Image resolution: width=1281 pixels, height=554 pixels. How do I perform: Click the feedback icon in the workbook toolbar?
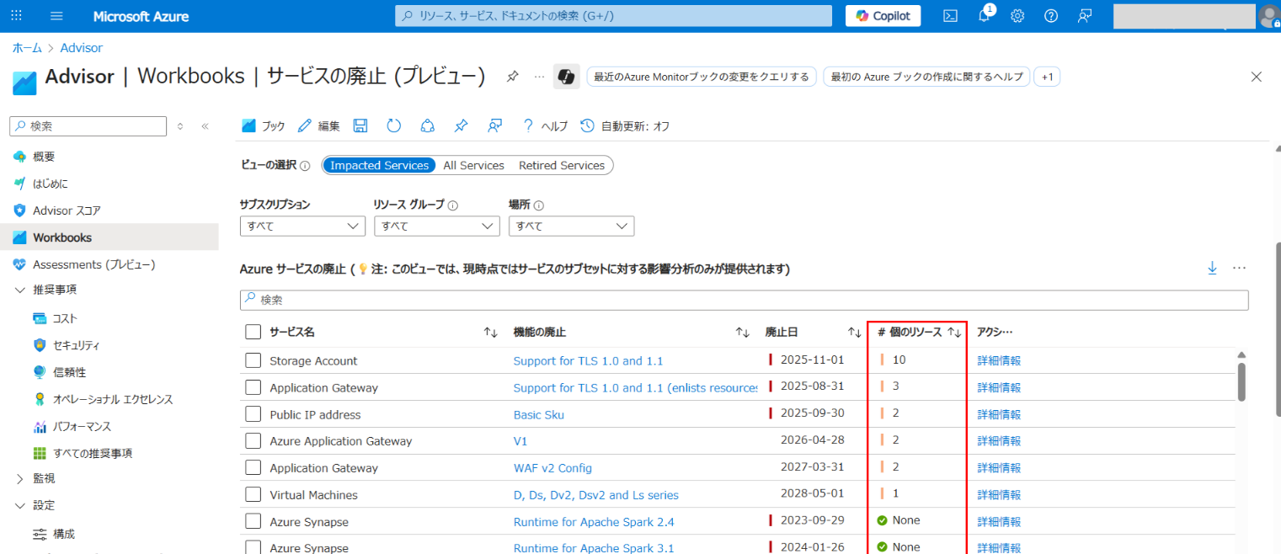point(495,126)
